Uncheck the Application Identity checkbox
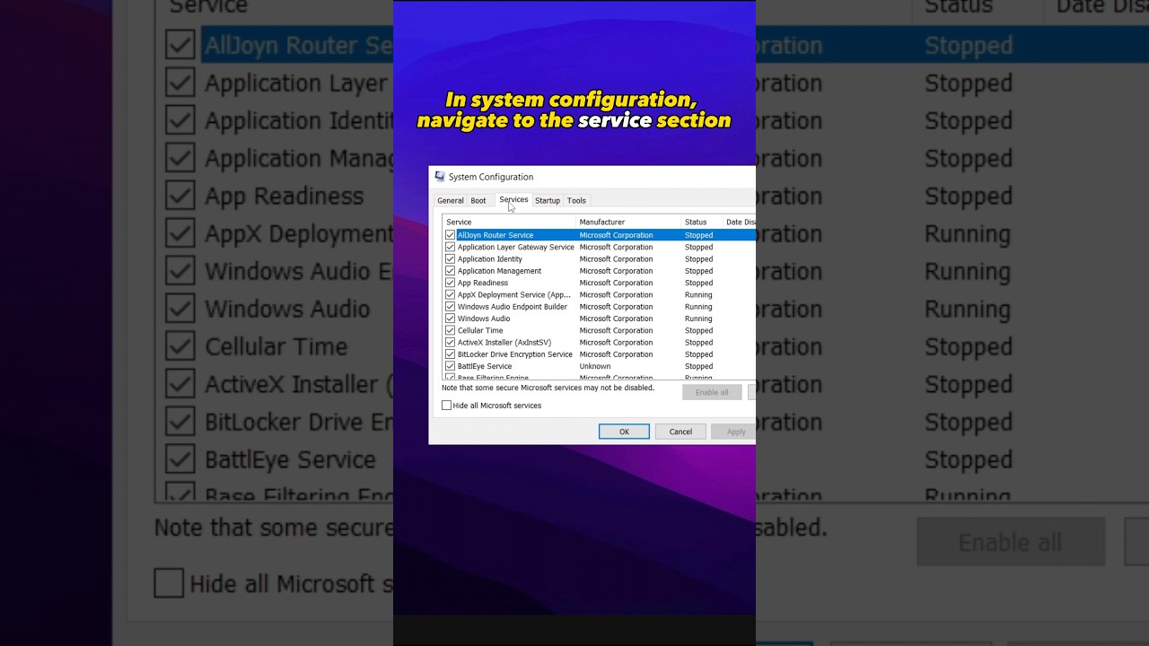1149x646 pixels. (x=450, y=259)
